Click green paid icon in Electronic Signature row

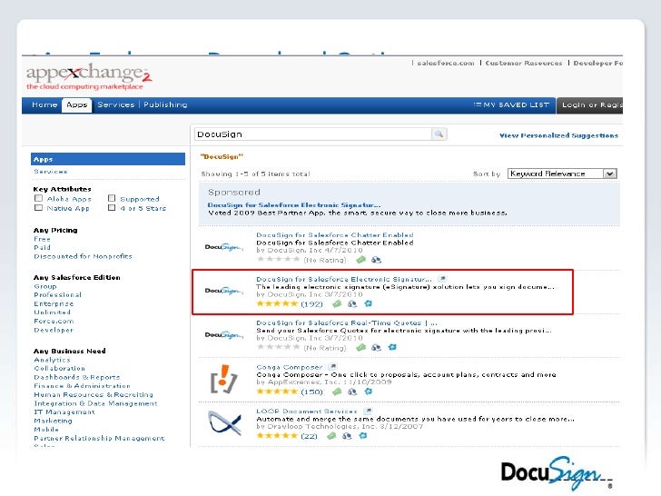click(x=337, y=303)
